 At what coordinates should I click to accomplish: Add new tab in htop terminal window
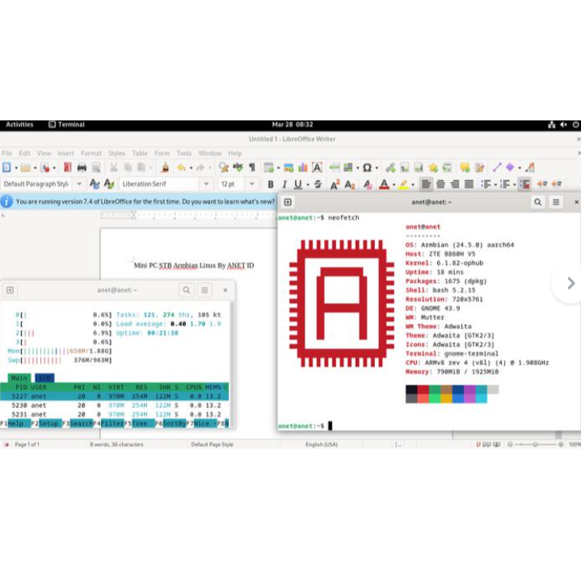10,290
